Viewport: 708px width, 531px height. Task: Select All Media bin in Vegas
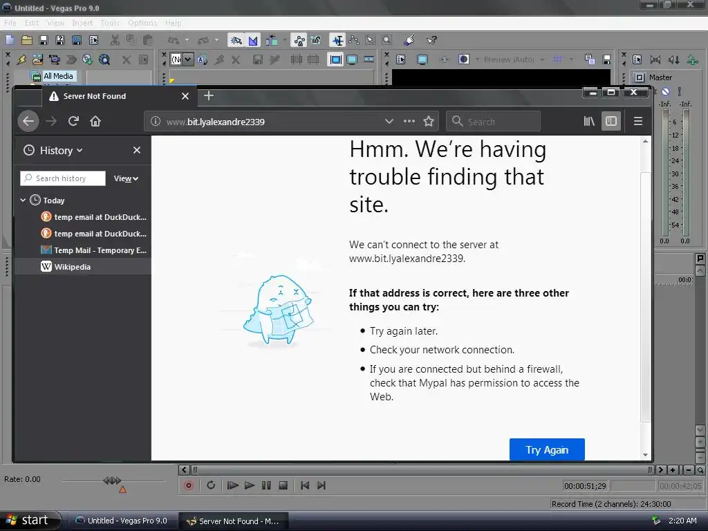pos(58,76)
